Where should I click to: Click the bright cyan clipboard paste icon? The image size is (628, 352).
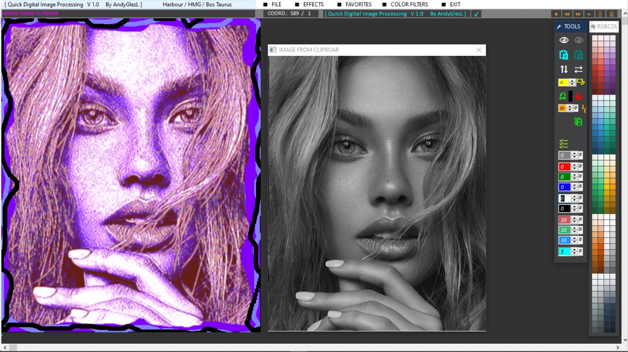pyautogui.click(x=564, y=55)
